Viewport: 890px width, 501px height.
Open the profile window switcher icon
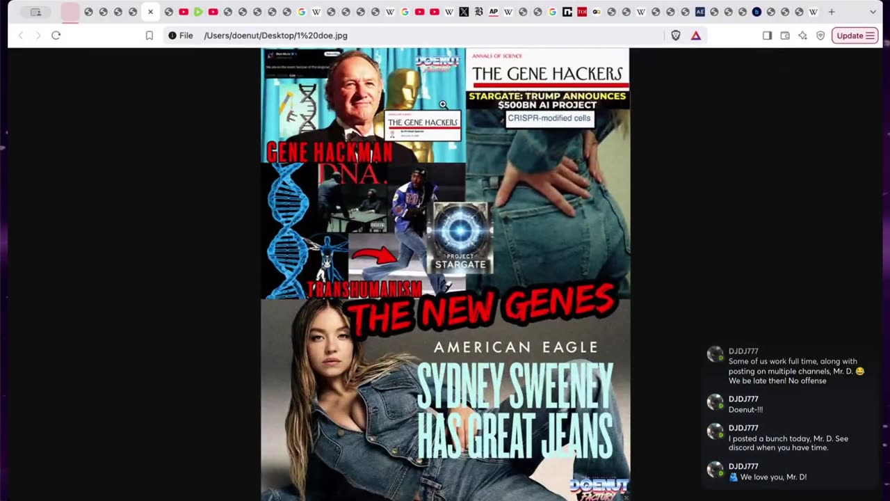[36, 12]
